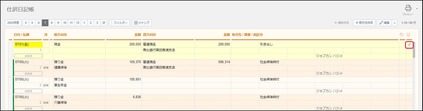Open the フィルター filter button
Screen dimensions: 423x111
[x=120, y=23]
